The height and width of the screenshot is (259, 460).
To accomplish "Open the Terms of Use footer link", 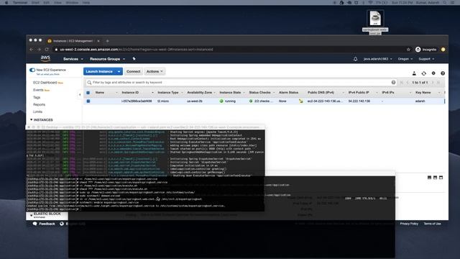I will click(x=432, y=224).
